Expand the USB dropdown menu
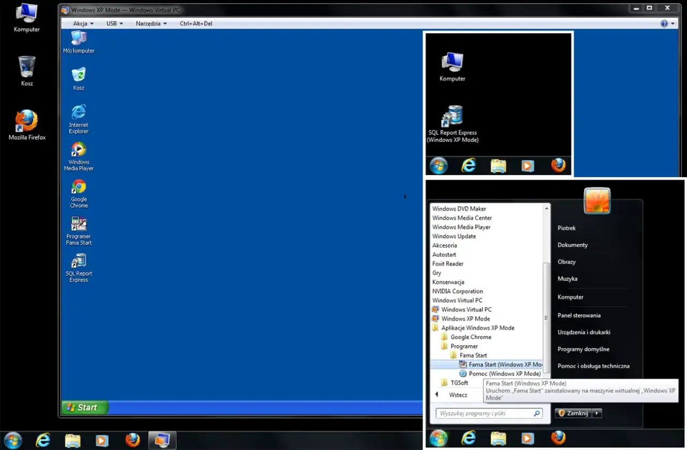This screenshot has height=450, width=687. (x=115, y=24)
